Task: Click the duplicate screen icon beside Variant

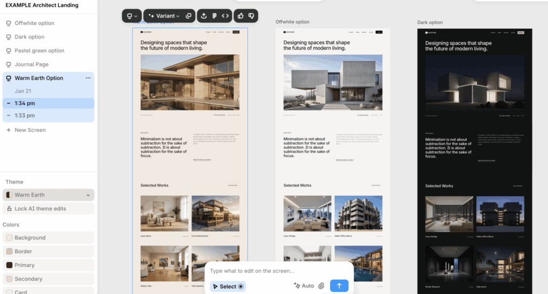Action: tap(188, 16)
